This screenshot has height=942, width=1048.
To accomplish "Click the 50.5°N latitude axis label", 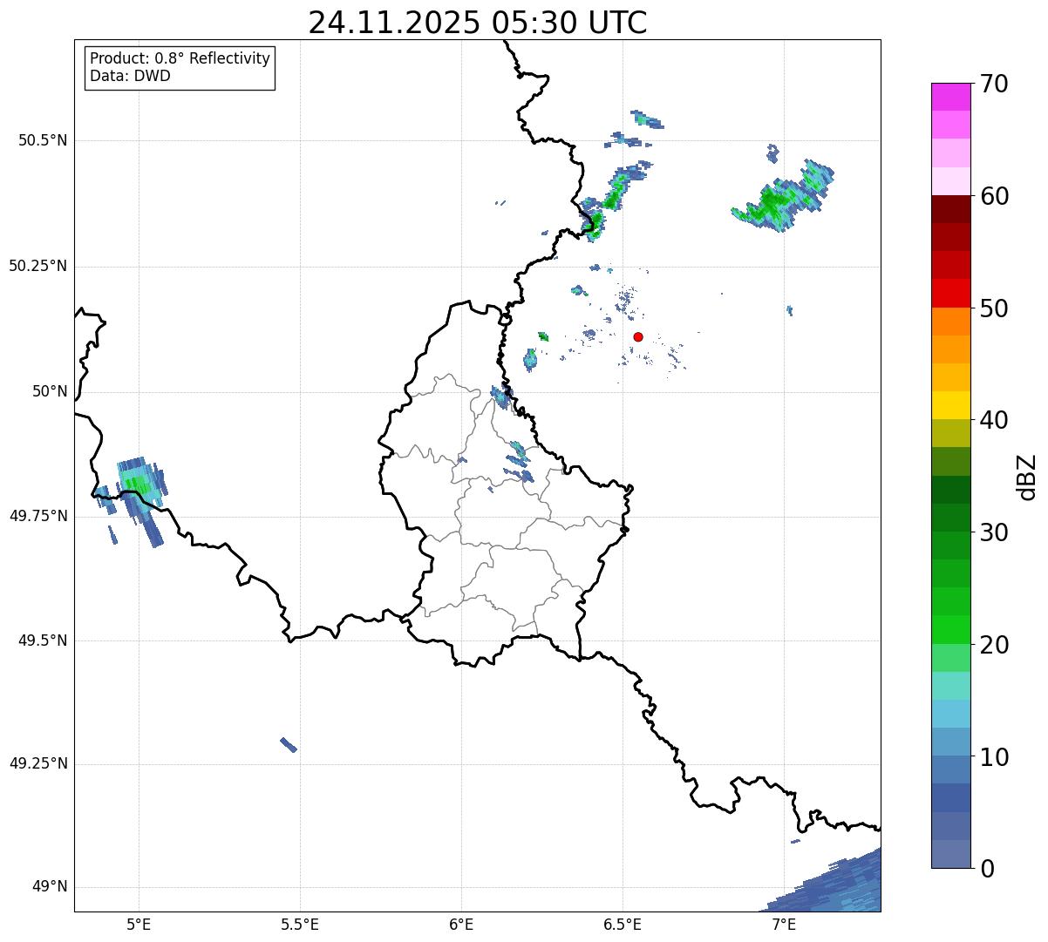I will [43, 140].
